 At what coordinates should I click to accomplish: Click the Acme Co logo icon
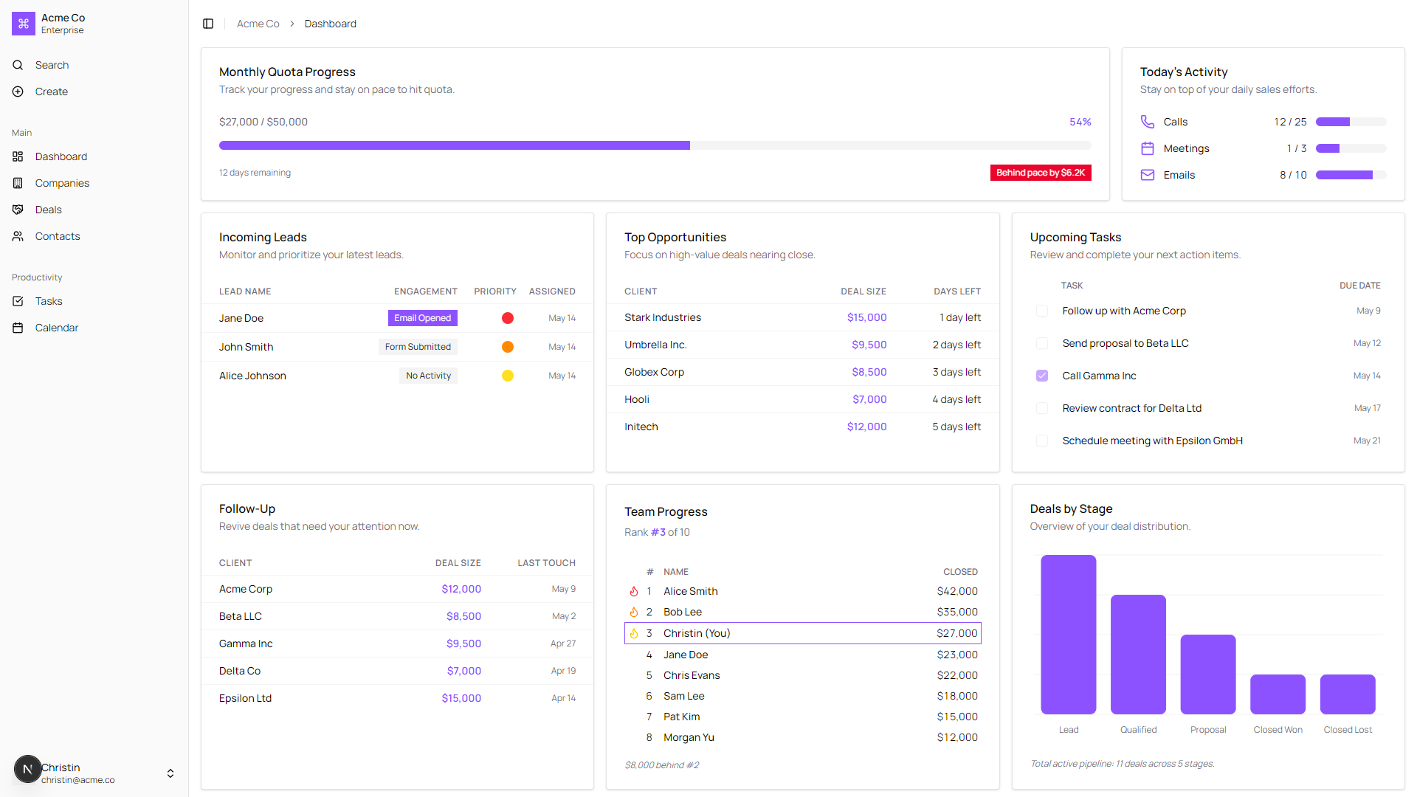click(x=24, y=24)
